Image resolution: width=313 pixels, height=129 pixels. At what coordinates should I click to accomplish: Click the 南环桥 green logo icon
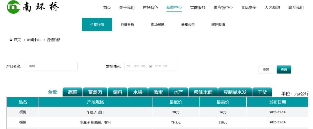pyautogui.click(x=13, y=7)
